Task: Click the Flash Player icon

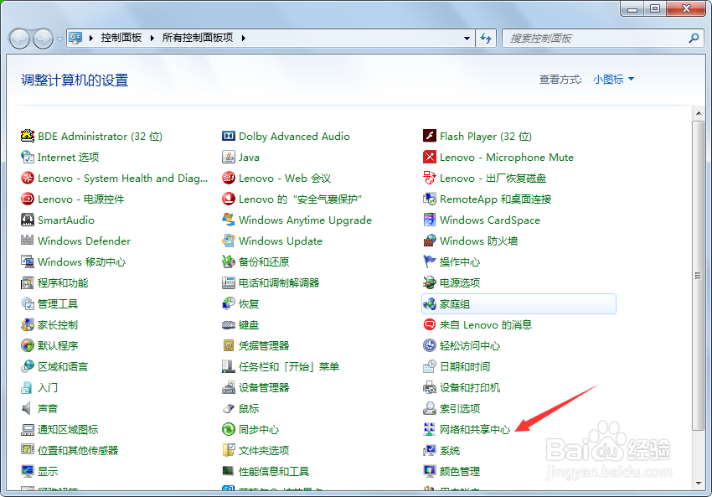Action: coord(430,136)
